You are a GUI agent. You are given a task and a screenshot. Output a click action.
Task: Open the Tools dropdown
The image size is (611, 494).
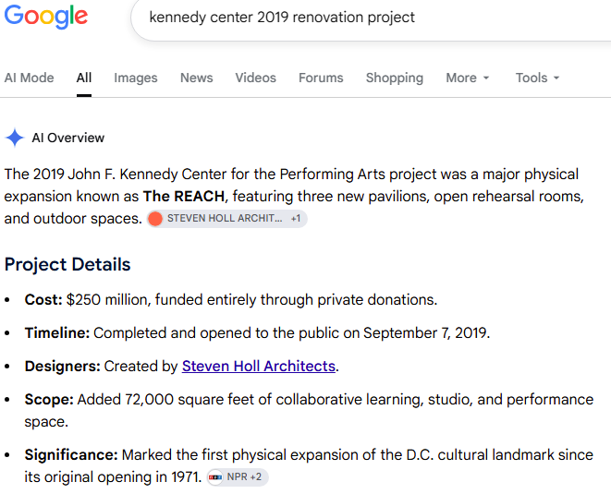[x=537, y=78]
